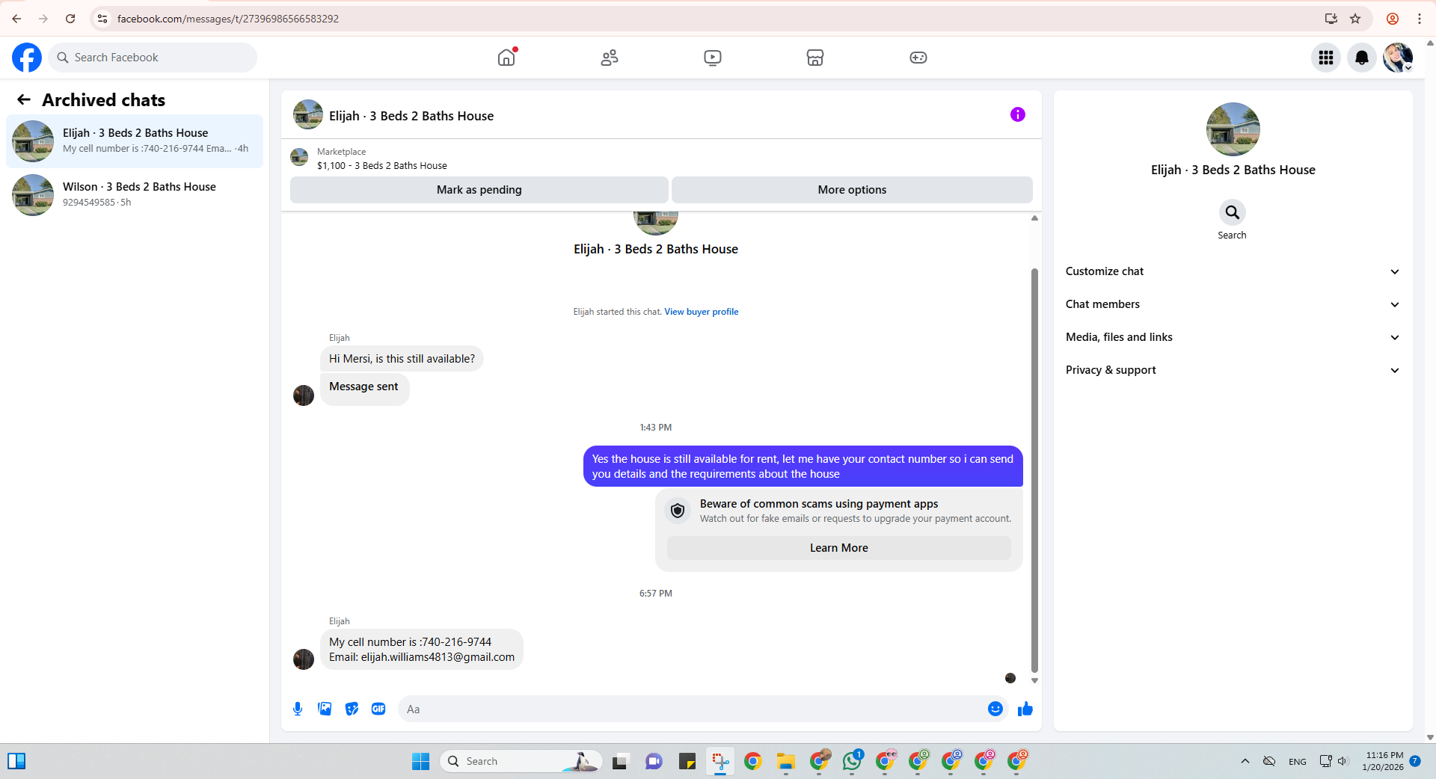Go to the Home feed icon
The height and width of the screenshot is (779, 1436).
coord(506,58)
